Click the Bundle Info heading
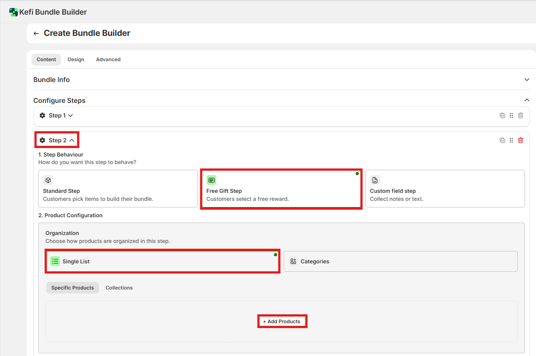 point(52,80)
